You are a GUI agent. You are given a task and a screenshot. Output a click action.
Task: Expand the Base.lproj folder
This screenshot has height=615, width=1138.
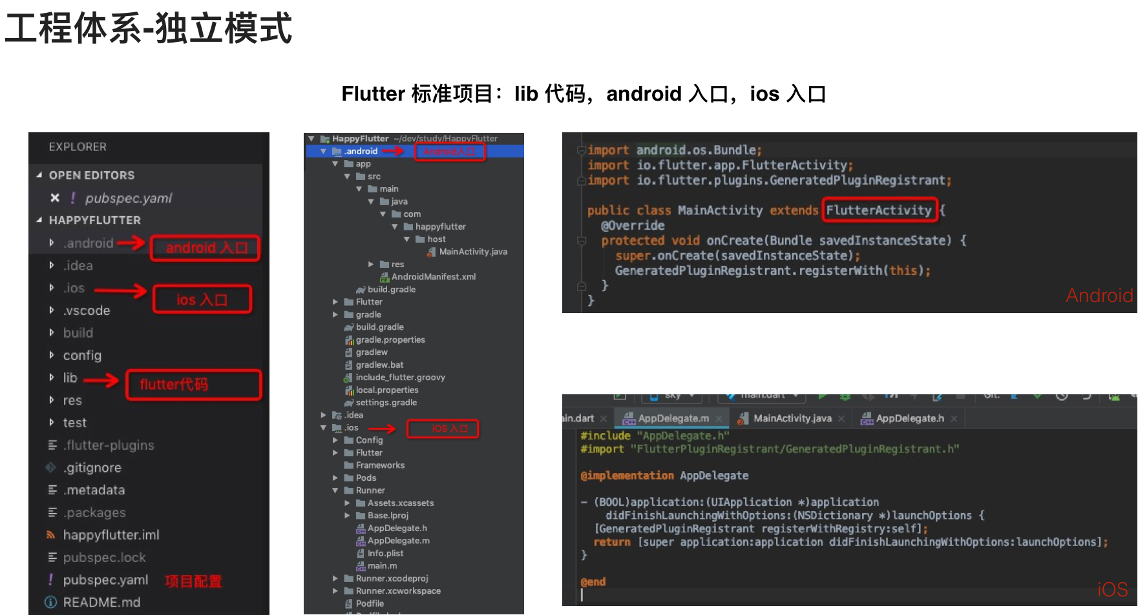[x=347, y=516]
